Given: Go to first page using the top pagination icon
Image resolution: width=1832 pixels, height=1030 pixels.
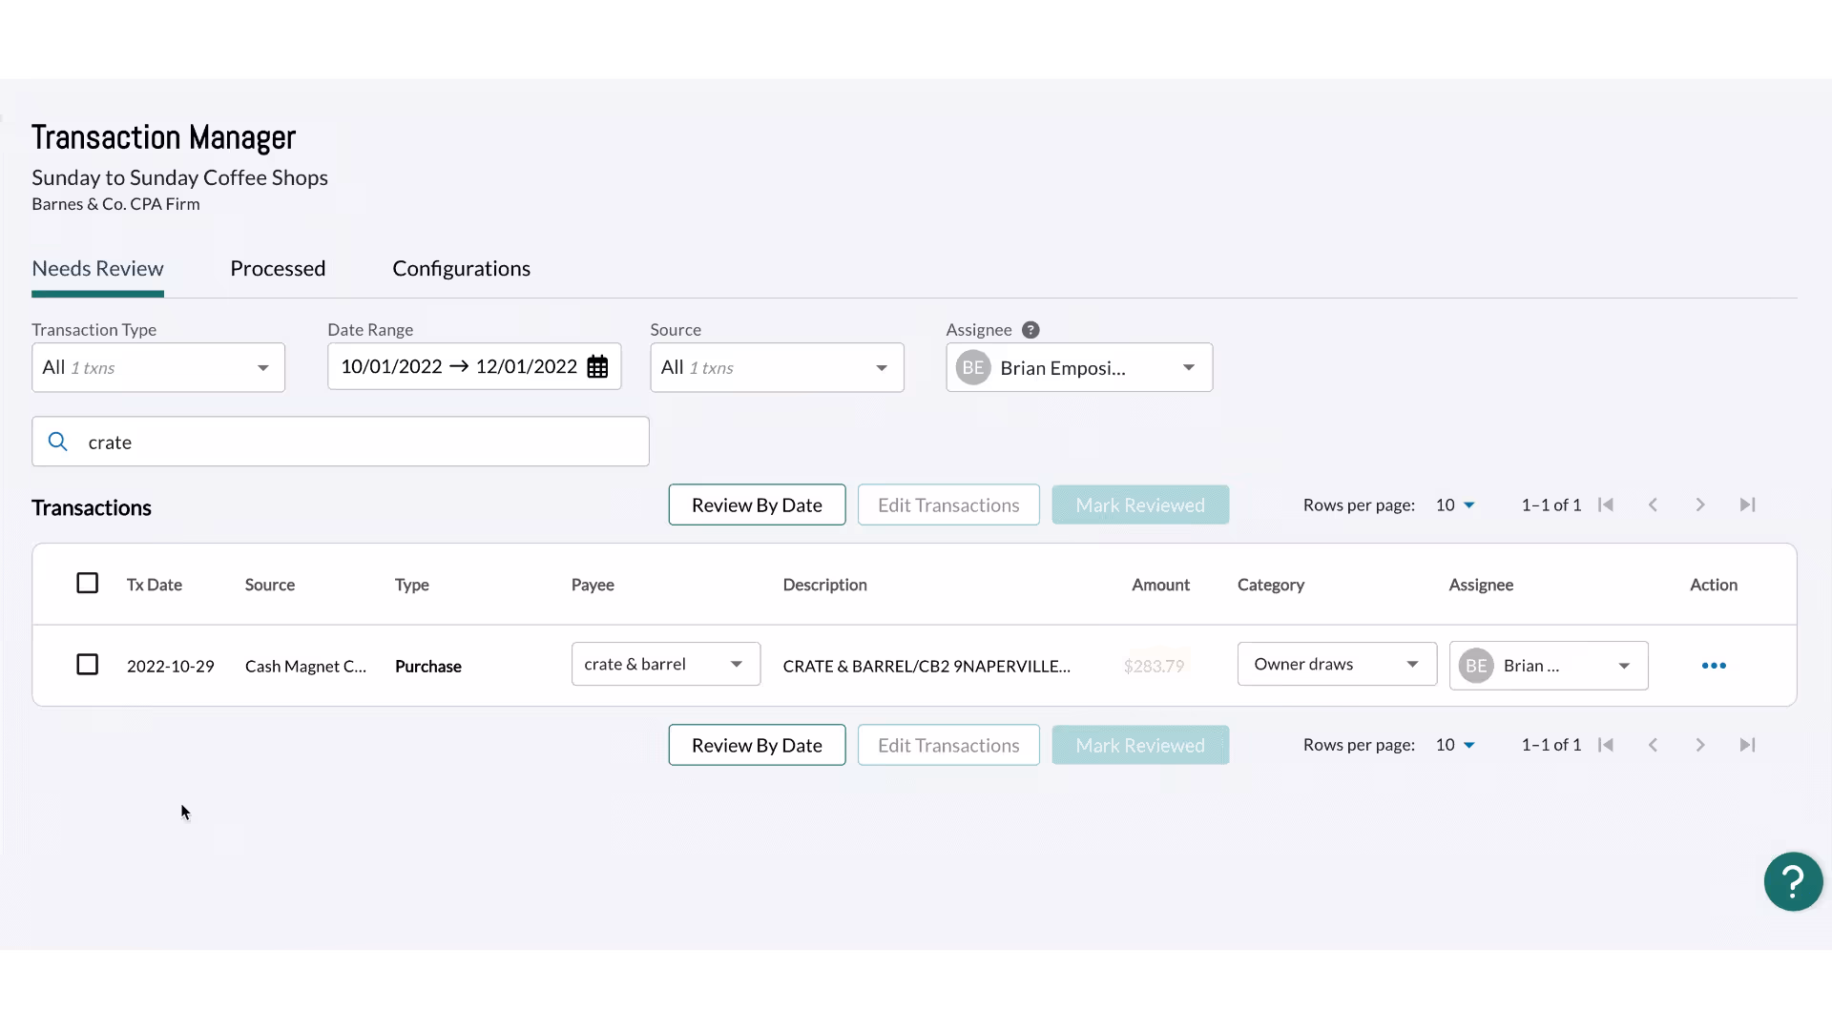Looking at the screenshot, I should coord(1606,505).
